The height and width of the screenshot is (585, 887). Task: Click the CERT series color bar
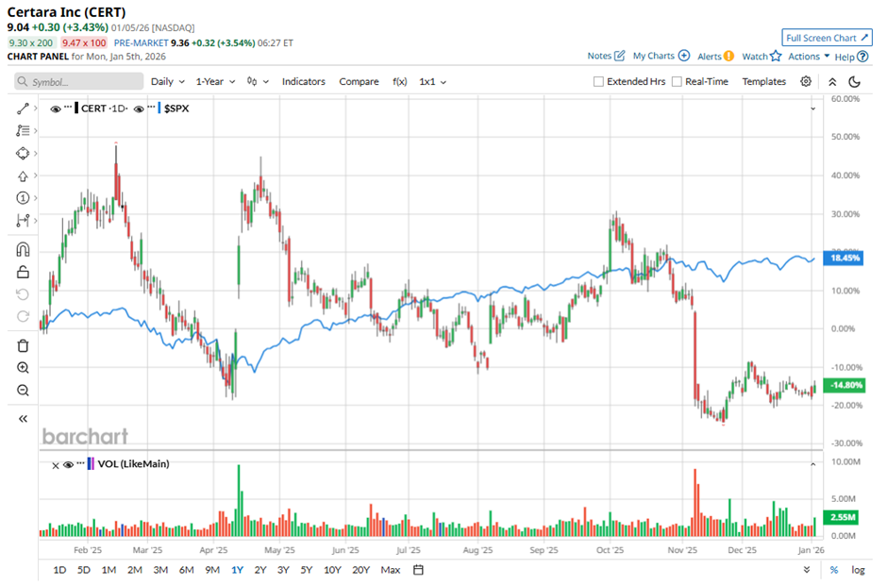pos(76,109)
